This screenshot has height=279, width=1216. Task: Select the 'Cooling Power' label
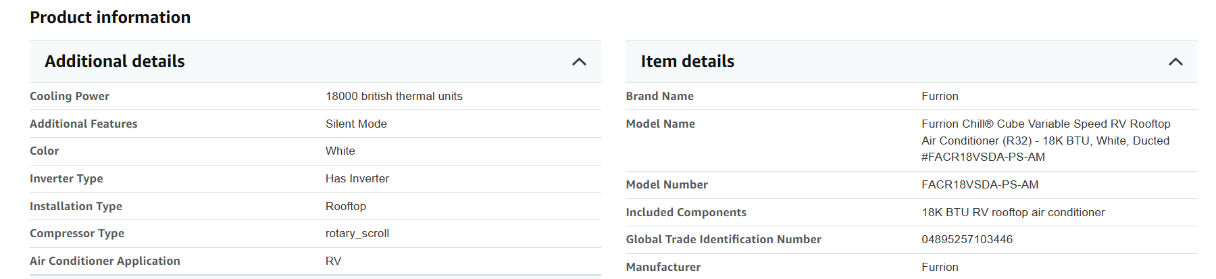pos(70,96)
